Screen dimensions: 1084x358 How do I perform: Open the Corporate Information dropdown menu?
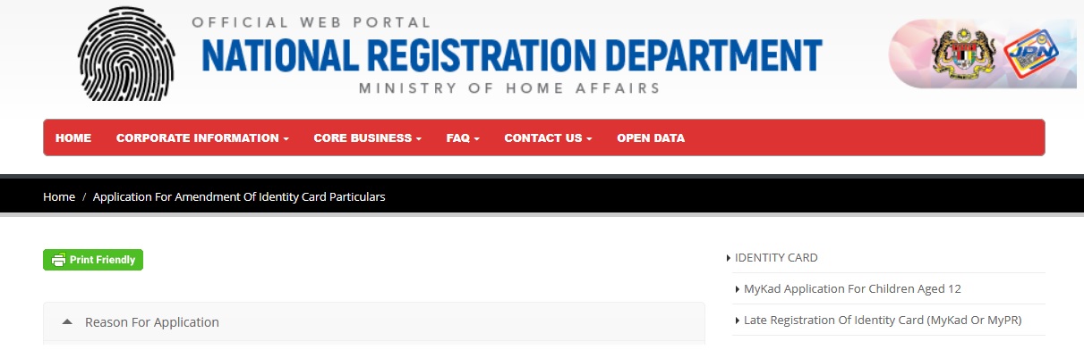click(202, 138)
